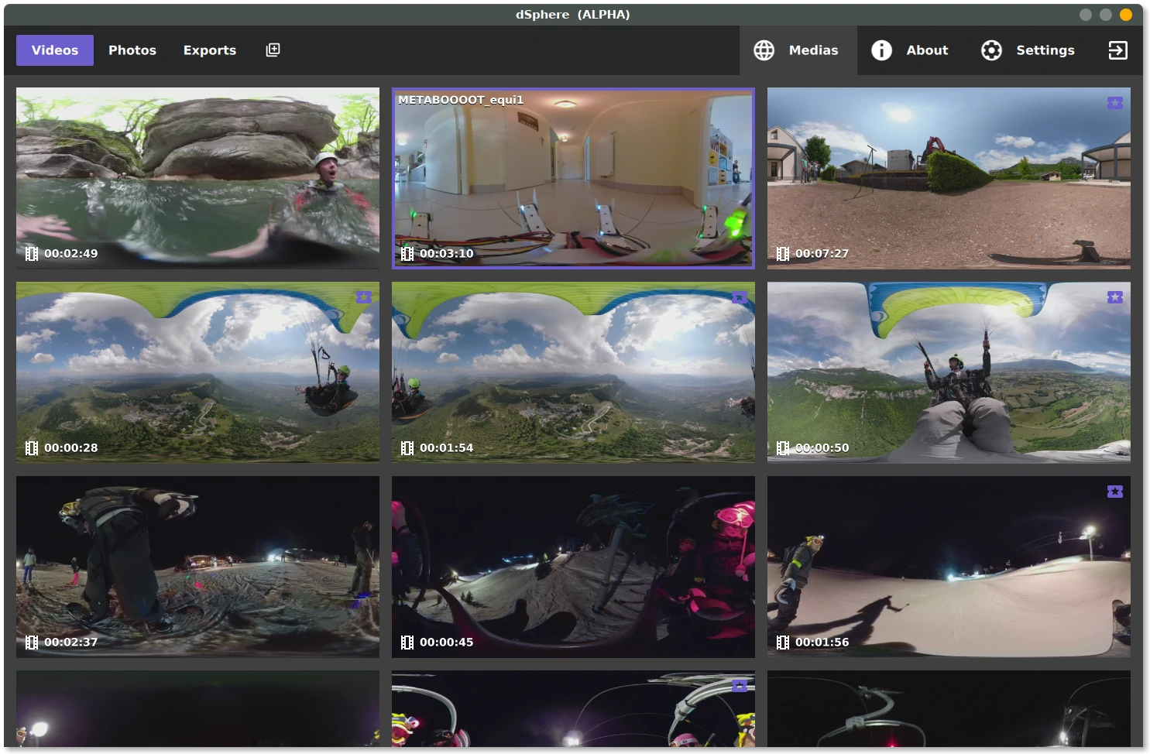The width and height of the screenshot is (1150, 754).
Task: Click the 00:02:37 duration label
Action: (70, 643)
